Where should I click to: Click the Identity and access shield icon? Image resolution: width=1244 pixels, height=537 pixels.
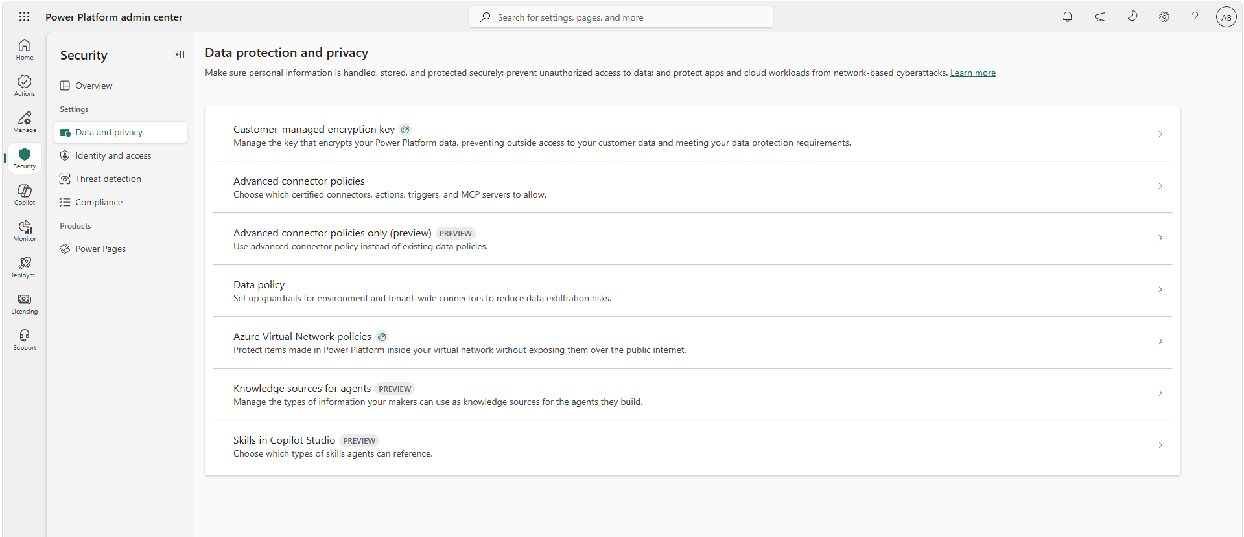[x=65, y=155]
